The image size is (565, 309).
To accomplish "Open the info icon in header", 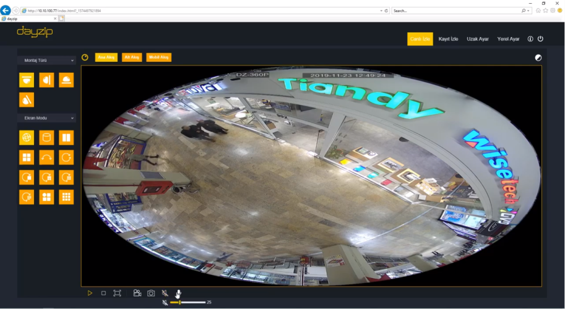I will click(x=530, y=39).
